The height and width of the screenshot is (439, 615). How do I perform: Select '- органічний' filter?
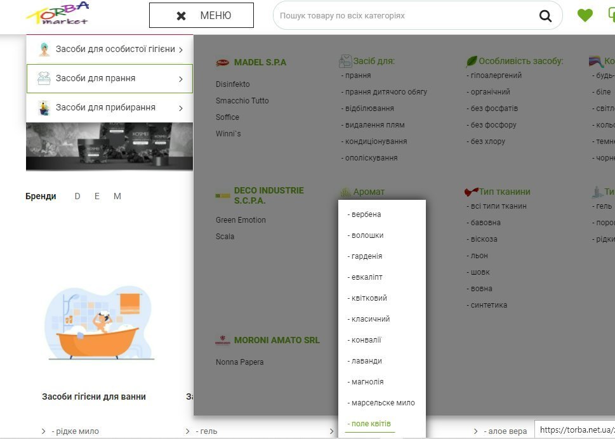(x=488, y=92)
